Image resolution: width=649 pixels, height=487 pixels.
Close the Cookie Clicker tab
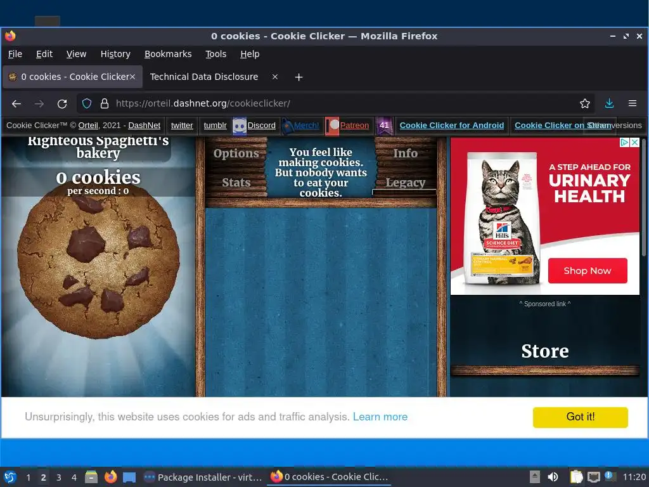click(x=132, y=77)
